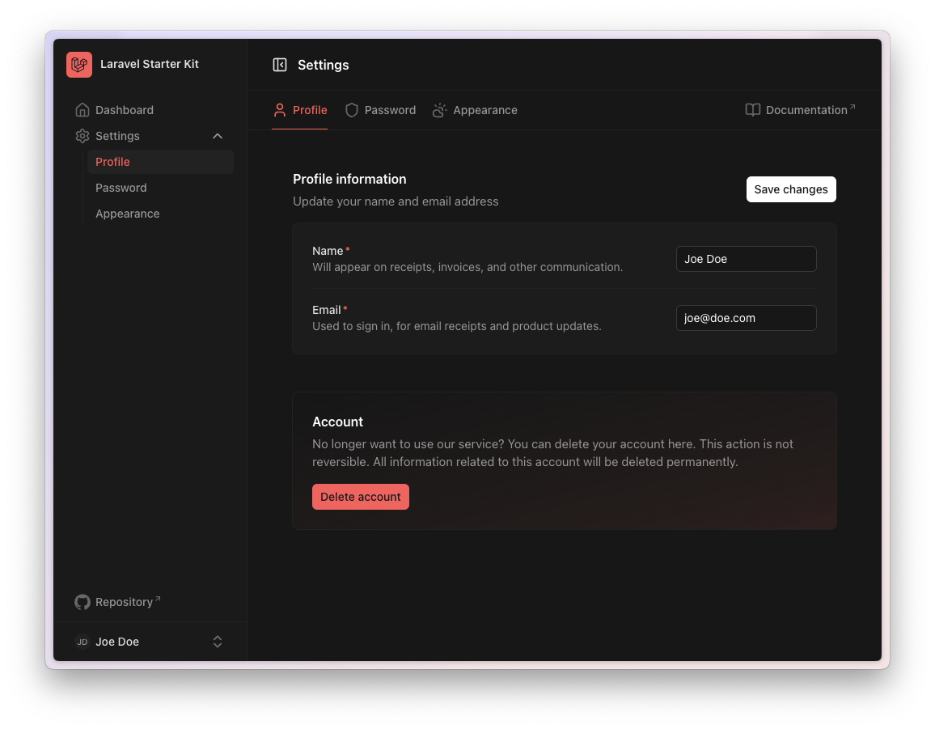Focus the Email input field
Screen dimensions: 935x729
pyautogui.click(x=746, y=318)
